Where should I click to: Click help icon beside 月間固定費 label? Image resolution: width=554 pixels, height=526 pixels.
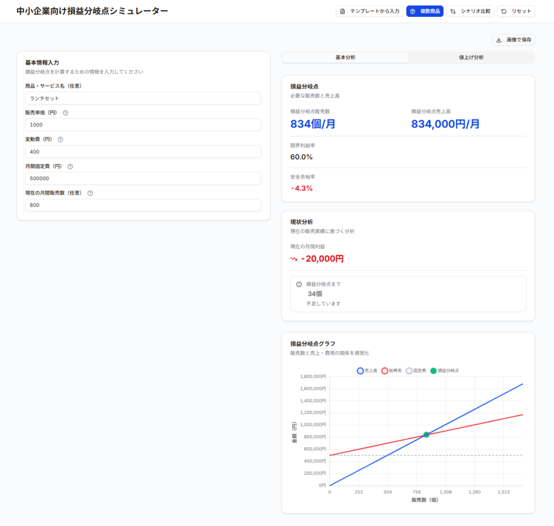point(70,167)
